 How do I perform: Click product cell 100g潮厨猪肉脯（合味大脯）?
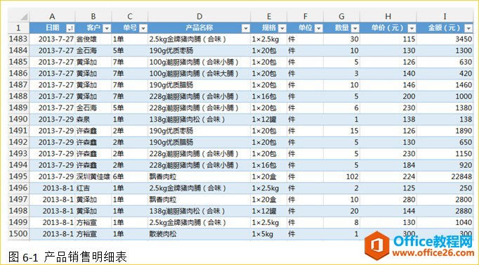pyautogui.click(x=199, y=73)
